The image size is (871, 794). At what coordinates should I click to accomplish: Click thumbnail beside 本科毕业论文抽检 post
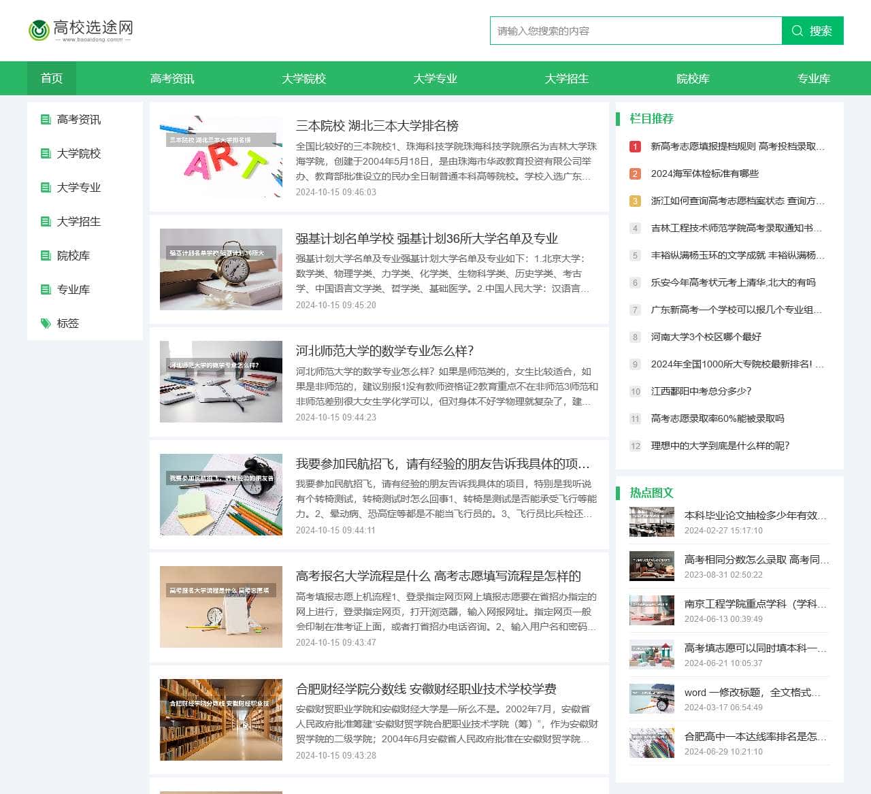coord(652,522)
